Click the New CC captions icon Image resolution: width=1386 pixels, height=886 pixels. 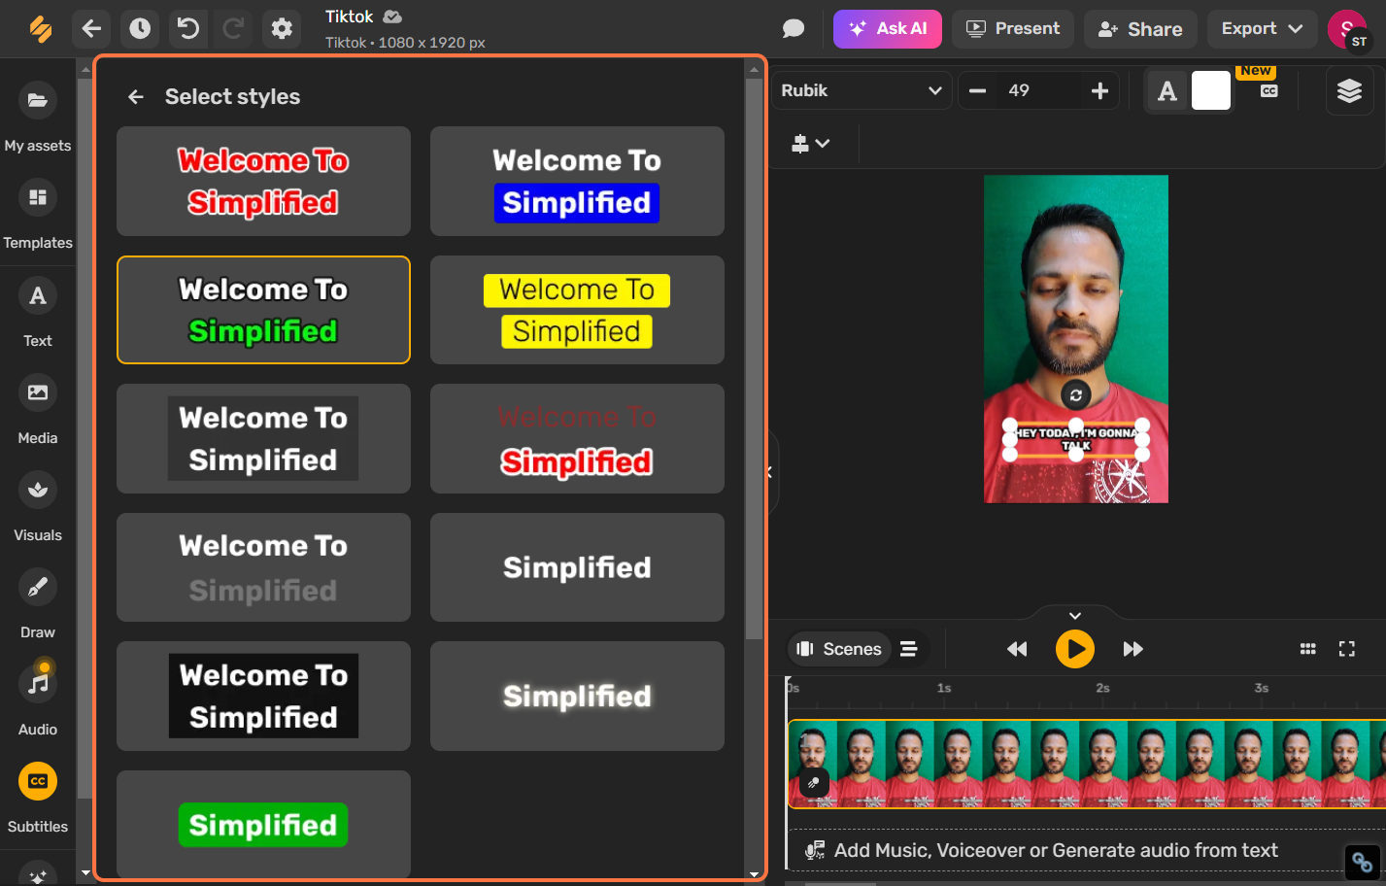point(1268,90)
